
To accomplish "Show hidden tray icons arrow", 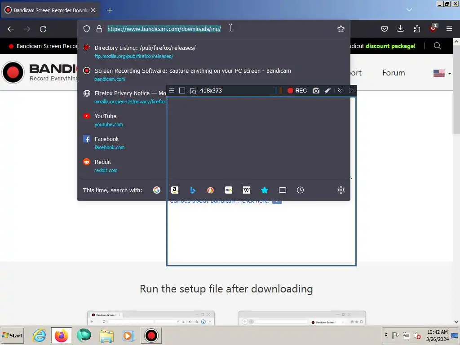I will [386, 335].
